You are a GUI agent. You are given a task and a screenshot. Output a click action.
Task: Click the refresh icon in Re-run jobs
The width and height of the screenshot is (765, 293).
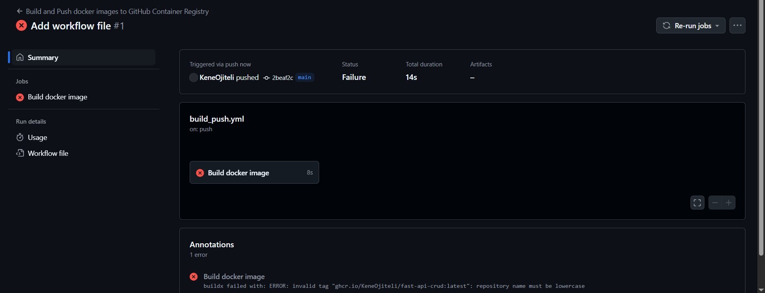pyautogui.click(x=666, y=25)
